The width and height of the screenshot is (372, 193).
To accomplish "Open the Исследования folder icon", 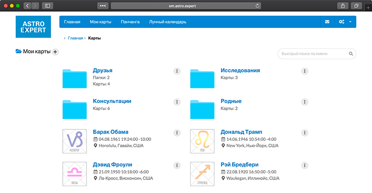I will (x=202, y=79).
